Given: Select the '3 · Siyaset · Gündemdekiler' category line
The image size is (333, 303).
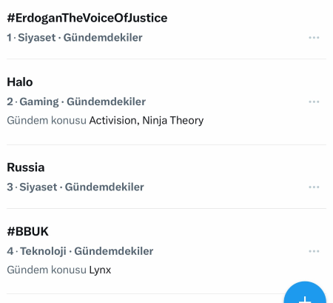Looking at the screenshot, I should [75, 187].
